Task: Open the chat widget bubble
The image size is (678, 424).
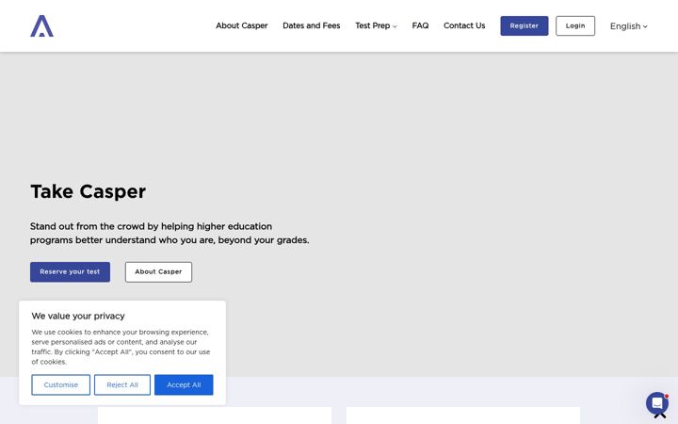Action: click(657, 403)
